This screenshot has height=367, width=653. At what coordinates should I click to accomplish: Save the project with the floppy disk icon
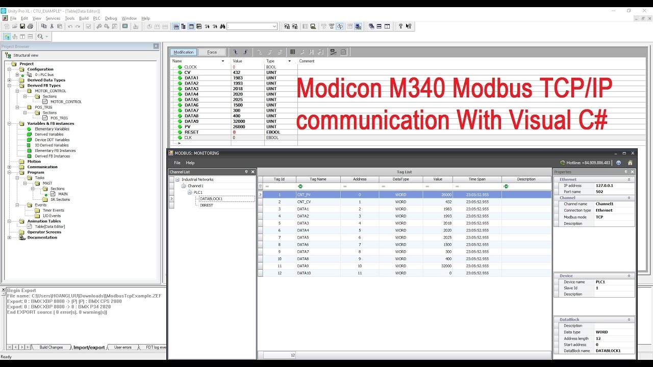22,27
